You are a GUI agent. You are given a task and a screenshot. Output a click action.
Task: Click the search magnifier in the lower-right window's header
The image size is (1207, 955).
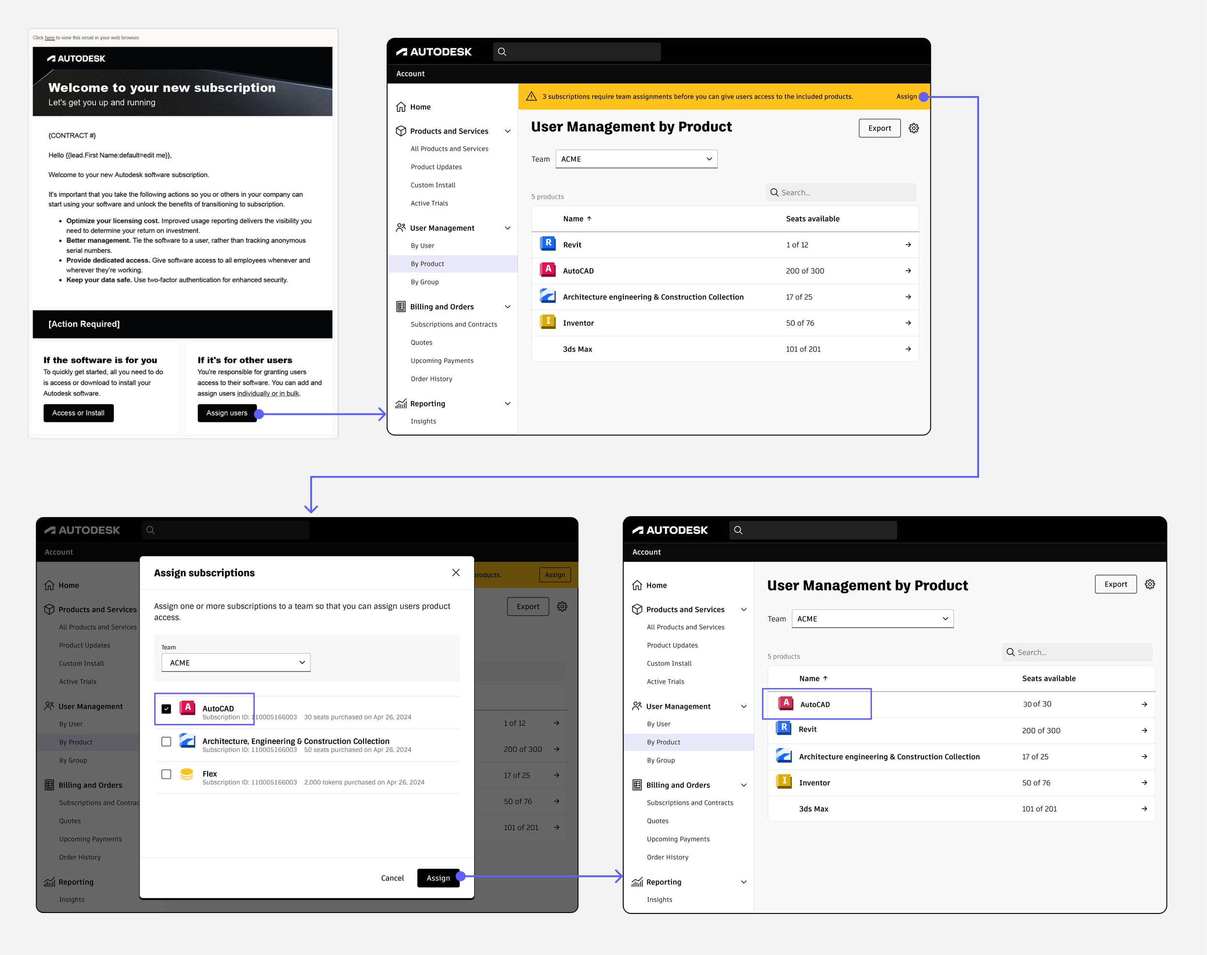738,530
